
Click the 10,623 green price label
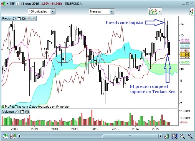[185, 62]
